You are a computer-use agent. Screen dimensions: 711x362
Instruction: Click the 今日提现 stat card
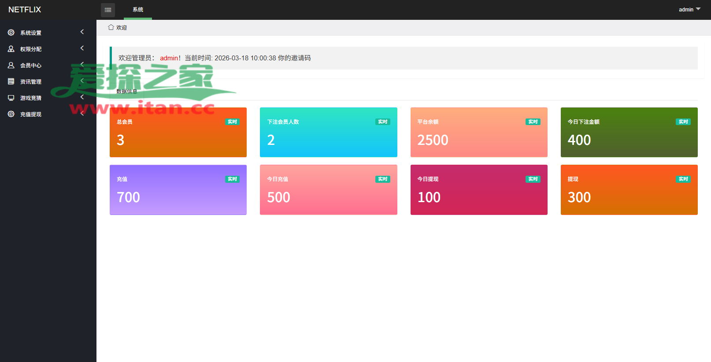479,190
